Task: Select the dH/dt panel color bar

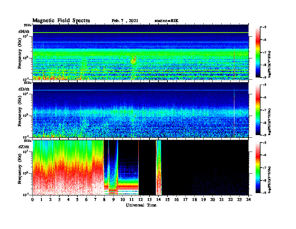Action: tap(258, 52)
